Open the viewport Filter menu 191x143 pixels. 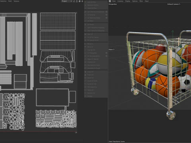[141, 1]
